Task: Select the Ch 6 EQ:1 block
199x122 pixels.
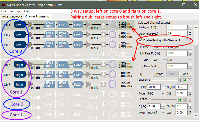Action: [78, 74]
